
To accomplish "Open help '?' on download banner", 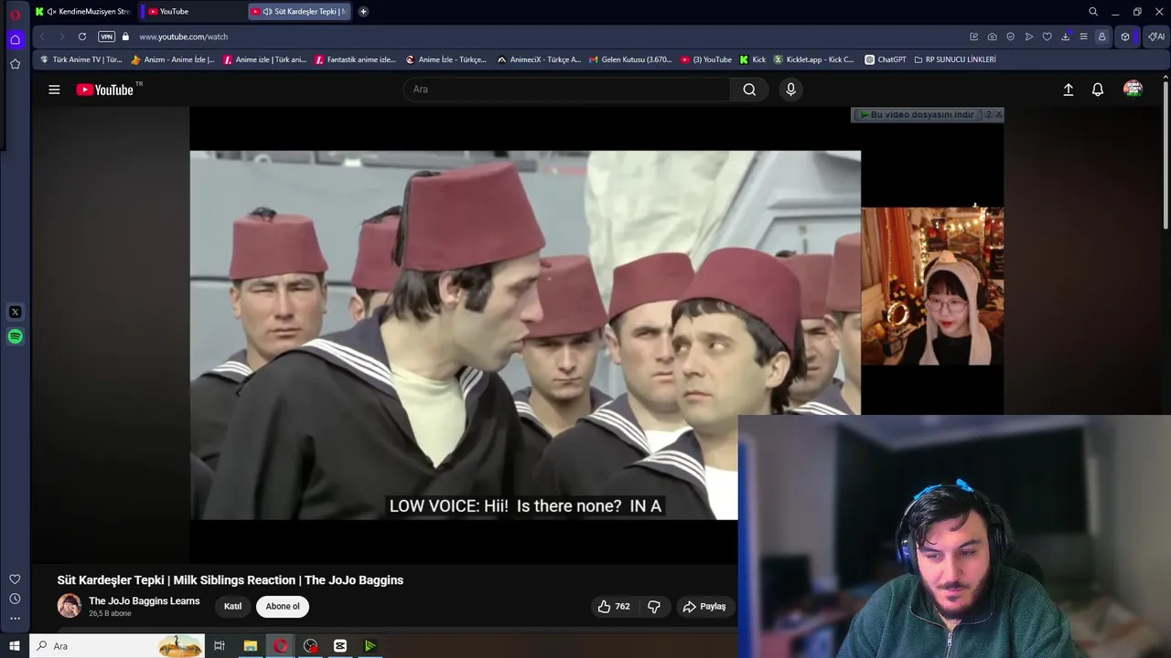I will 988,115.
